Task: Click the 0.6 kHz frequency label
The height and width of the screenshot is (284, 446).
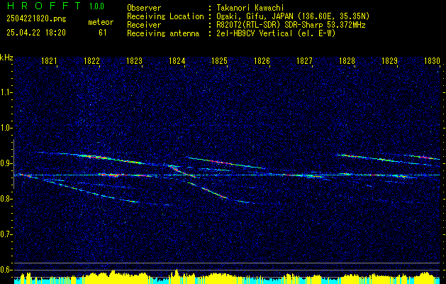Action: coord(6,270)
